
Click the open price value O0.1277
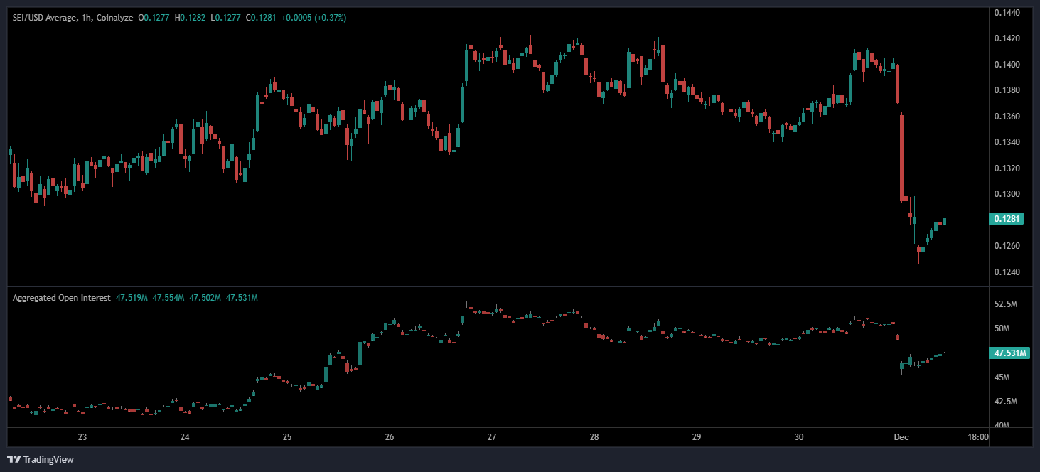coord(154,18)
